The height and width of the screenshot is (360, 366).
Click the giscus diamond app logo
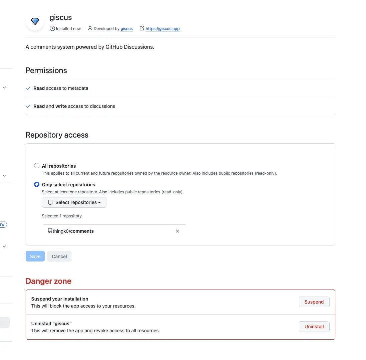coord(35,21)
